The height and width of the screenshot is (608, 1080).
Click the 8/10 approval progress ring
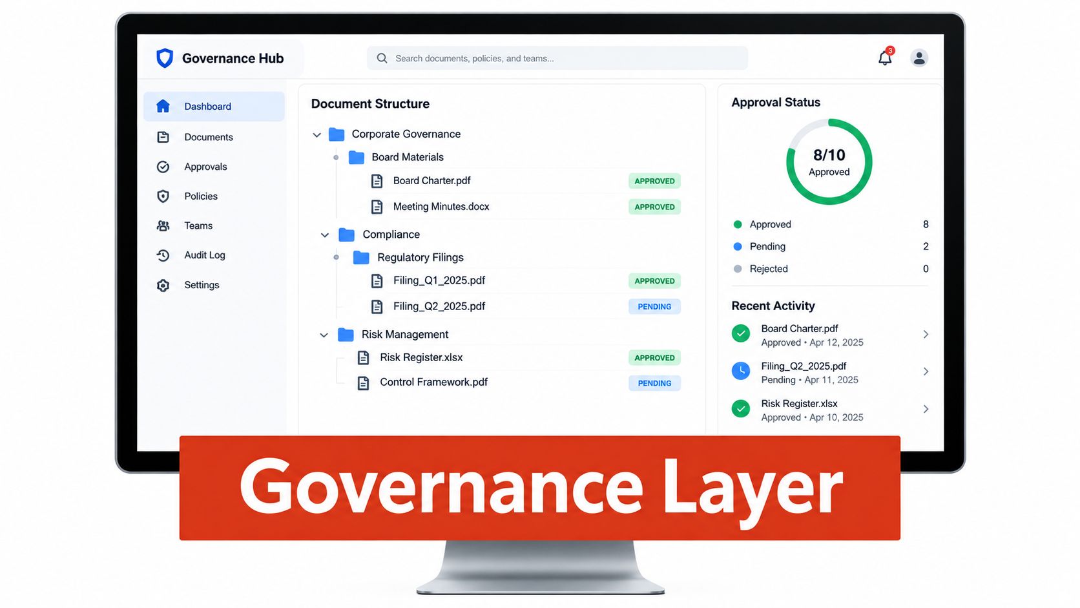pos(829,162)
